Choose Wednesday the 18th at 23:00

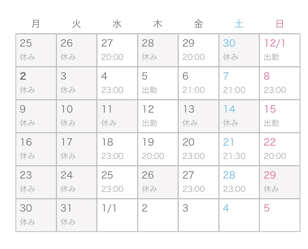(x=117, y=149)
